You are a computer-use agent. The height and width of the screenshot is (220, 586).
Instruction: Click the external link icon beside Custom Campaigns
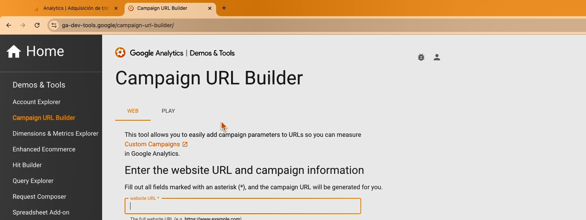click(x=185, y=144)
